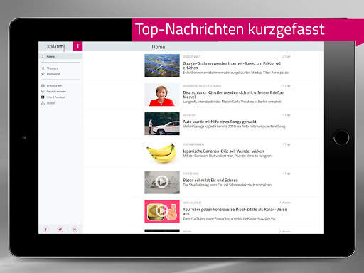Click the Langhoff Maxim Gorki Theater summary
Viewport: 364px width, 273px height.
pos(232,102)
